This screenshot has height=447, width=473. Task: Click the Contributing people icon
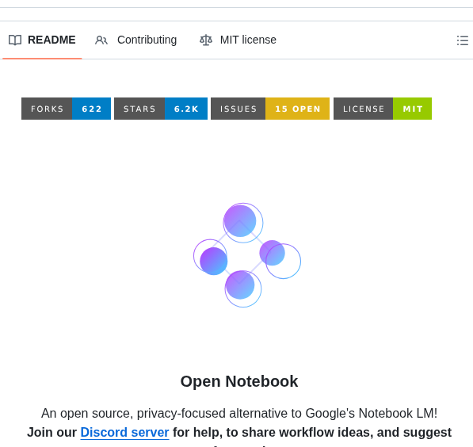(x=101, y=40)
